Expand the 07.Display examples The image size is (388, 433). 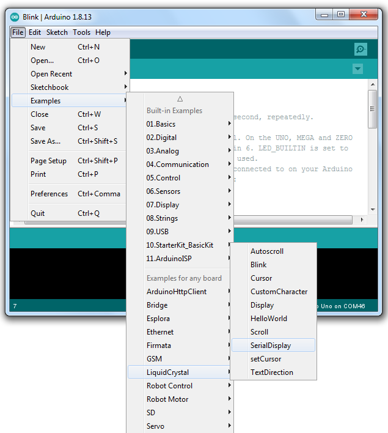click(180, 205)
